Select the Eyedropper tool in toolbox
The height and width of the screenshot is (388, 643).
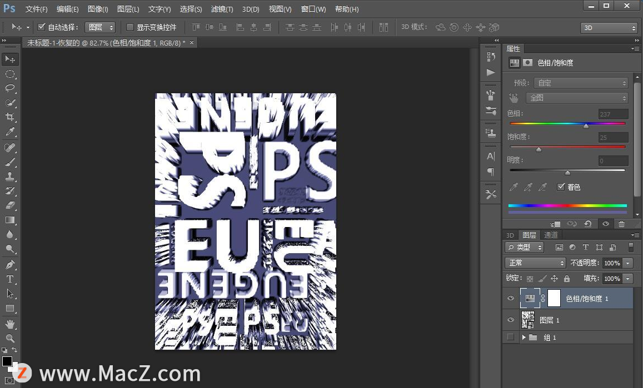click(x=10, y=132)
